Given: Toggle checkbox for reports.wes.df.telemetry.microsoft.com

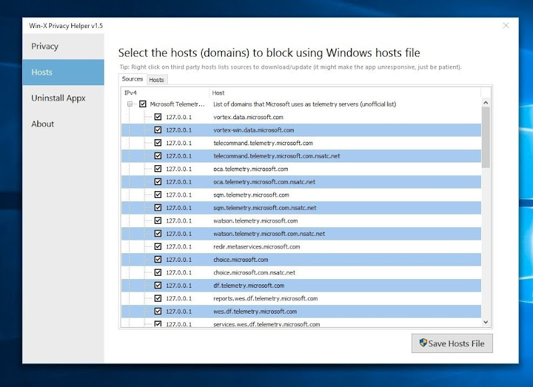Looking at the screenshot, I should (158, 298).
